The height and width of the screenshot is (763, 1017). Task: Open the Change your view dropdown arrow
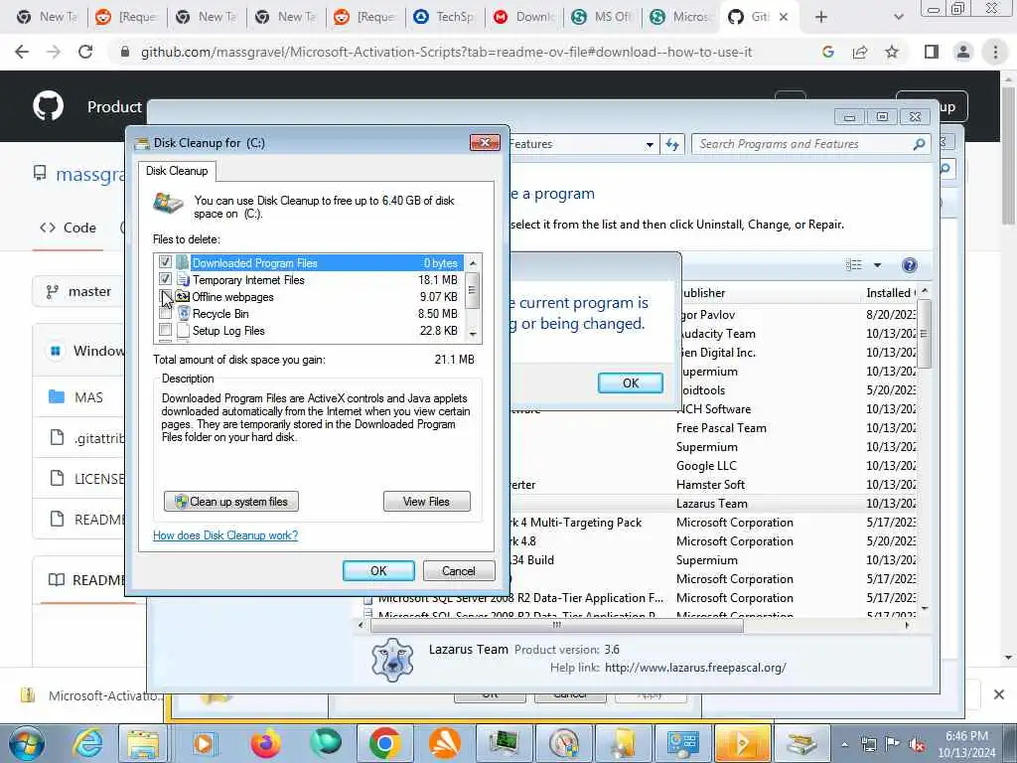(x=877, y=264)
